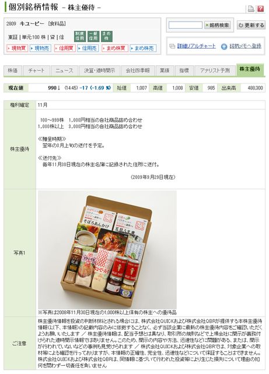Open the アナリスト予測 tab
269x374 pixels.
215,71
